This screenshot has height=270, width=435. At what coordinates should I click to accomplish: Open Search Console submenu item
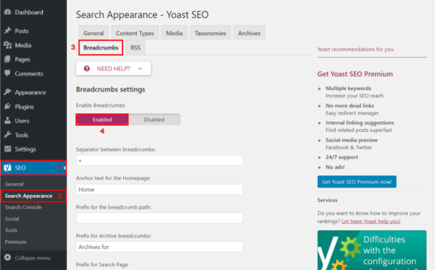tap(23, 207)
